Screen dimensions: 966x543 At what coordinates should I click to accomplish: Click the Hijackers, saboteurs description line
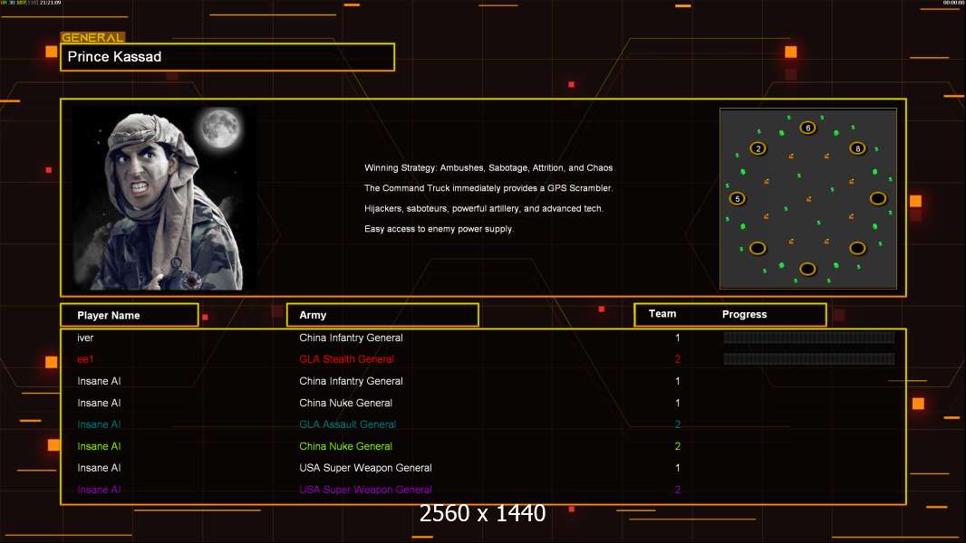tap(484, 208)
